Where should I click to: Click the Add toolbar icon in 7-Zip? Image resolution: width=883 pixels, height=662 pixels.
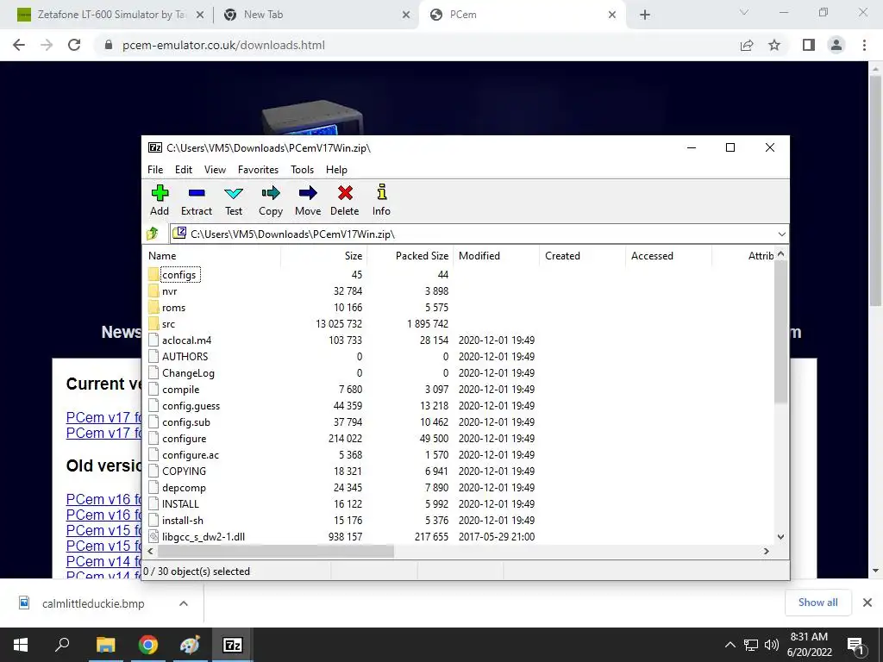[160, 200]
